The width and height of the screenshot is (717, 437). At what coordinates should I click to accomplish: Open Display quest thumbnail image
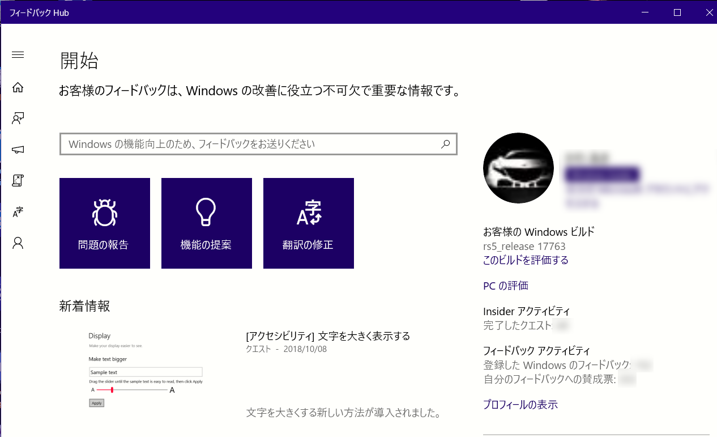tap(146, 369)
